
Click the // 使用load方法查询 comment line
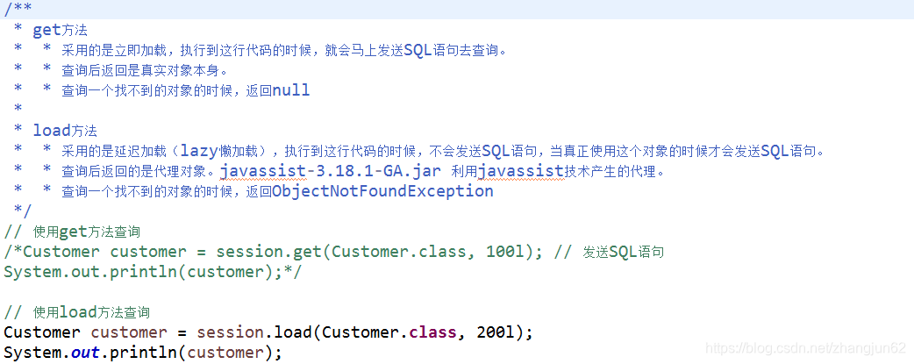point(77,312)
